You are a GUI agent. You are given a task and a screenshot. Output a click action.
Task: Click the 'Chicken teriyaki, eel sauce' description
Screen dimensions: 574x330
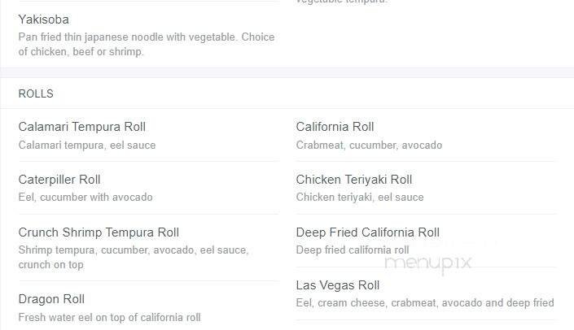(x=359, y=197)
